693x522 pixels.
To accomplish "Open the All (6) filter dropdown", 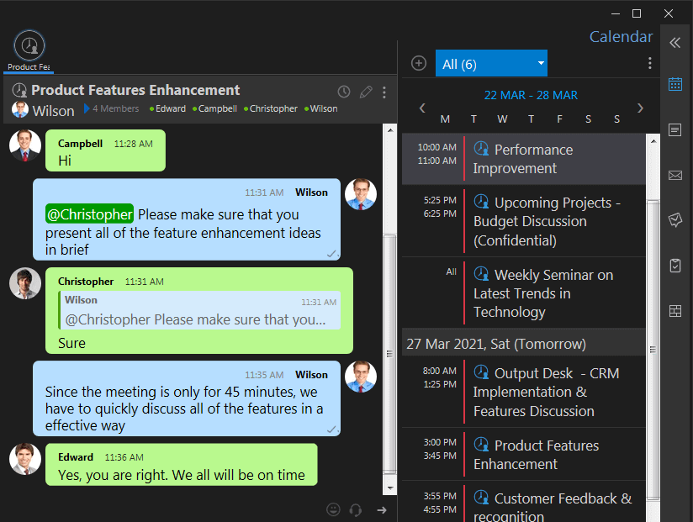I will tap(491, 63).
